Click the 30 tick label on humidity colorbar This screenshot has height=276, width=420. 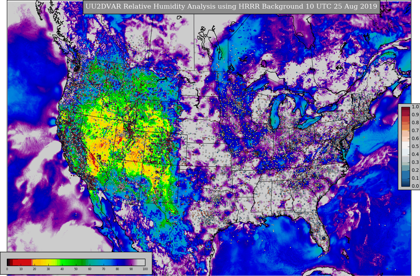point(48,269)
